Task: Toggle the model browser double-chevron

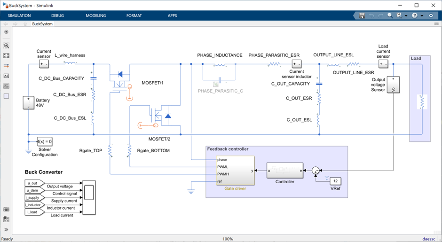Action: tap(7, 230)
